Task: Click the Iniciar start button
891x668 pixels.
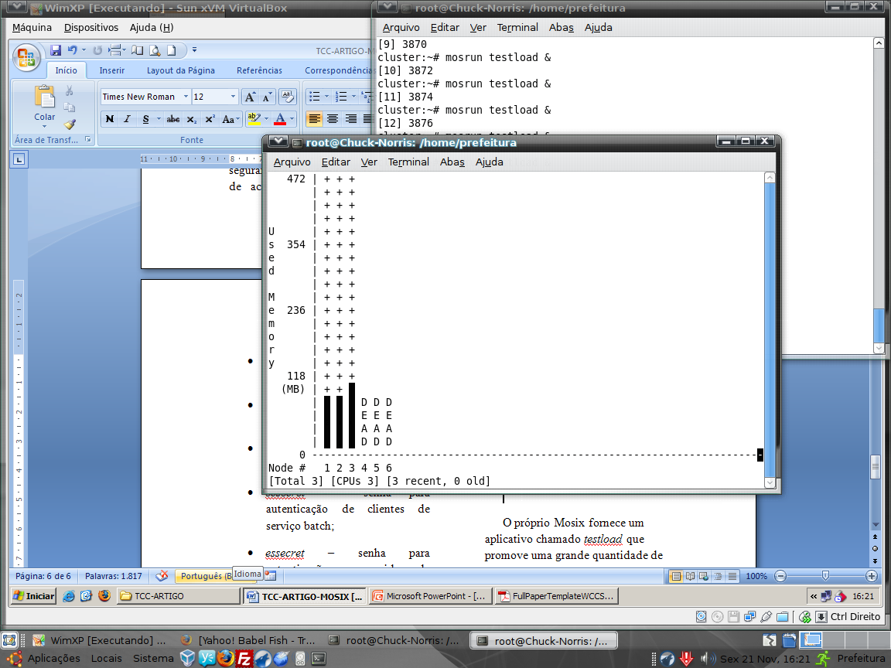Action: [x=34, y=596]
